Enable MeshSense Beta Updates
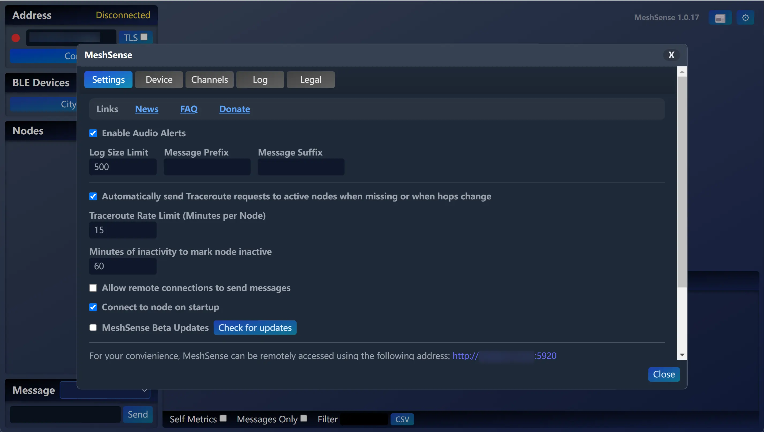 tap(93, 327)
